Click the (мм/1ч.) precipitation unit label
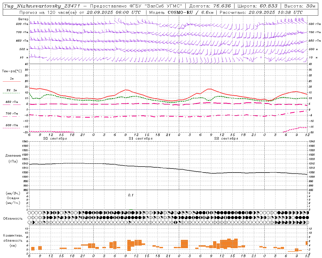This screenshot has width=322, height=258. coord(13,203)
